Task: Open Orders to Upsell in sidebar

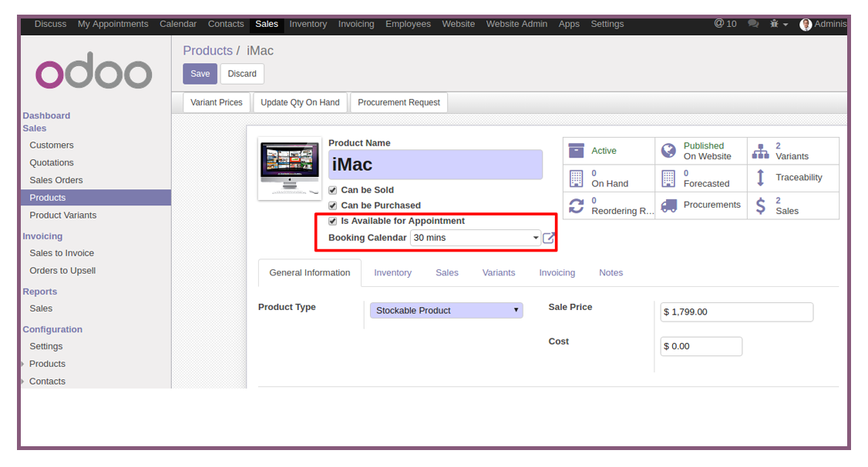Action: click(x=62, y=270)
